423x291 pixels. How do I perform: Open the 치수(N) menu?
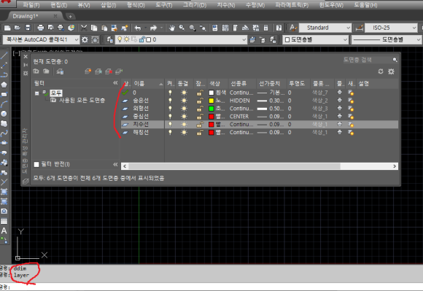tap(226, 5)
